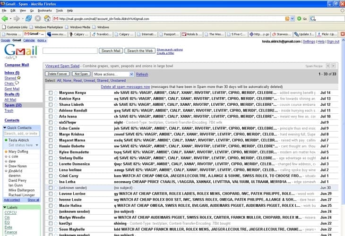Tick the checkbox for Katrice Kyra message
This screenshot has height=236, width=345.
51,99
